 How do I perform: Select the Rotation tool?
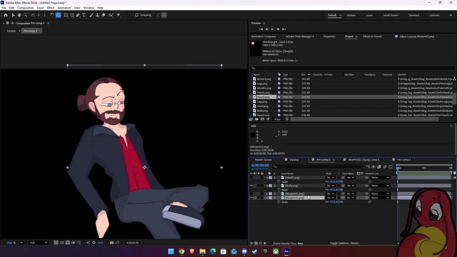[52, 15]
